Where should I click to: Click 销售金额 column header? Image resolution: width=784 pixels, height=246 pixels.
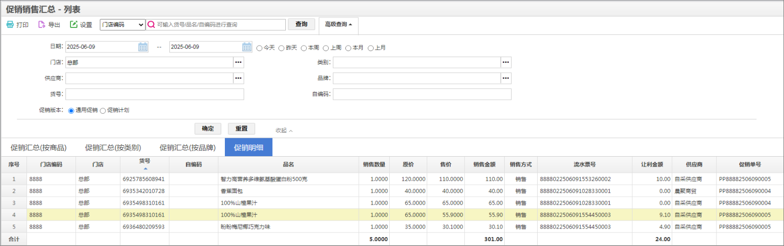484,165
